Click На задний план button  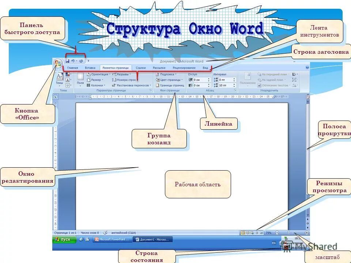[272, 80]
